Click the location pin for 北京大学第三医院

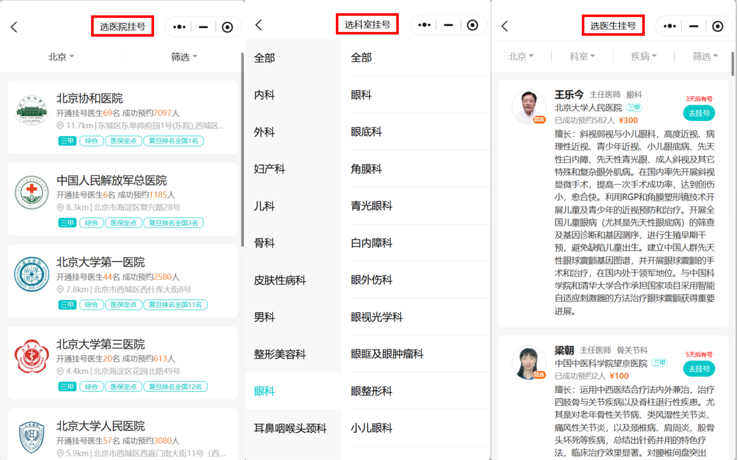tap(60, 371)
